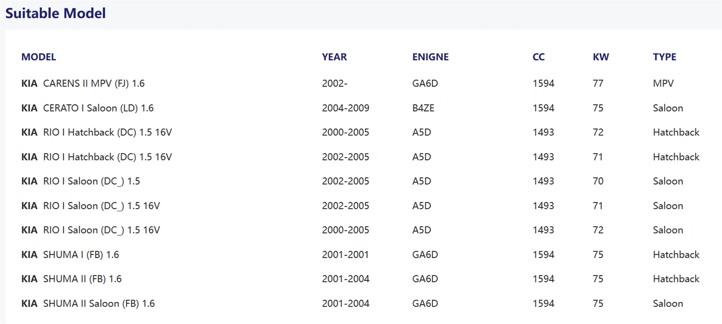Screen dimensions: 722x324
Task: Click the CC column header
Action: click(538, 57)
